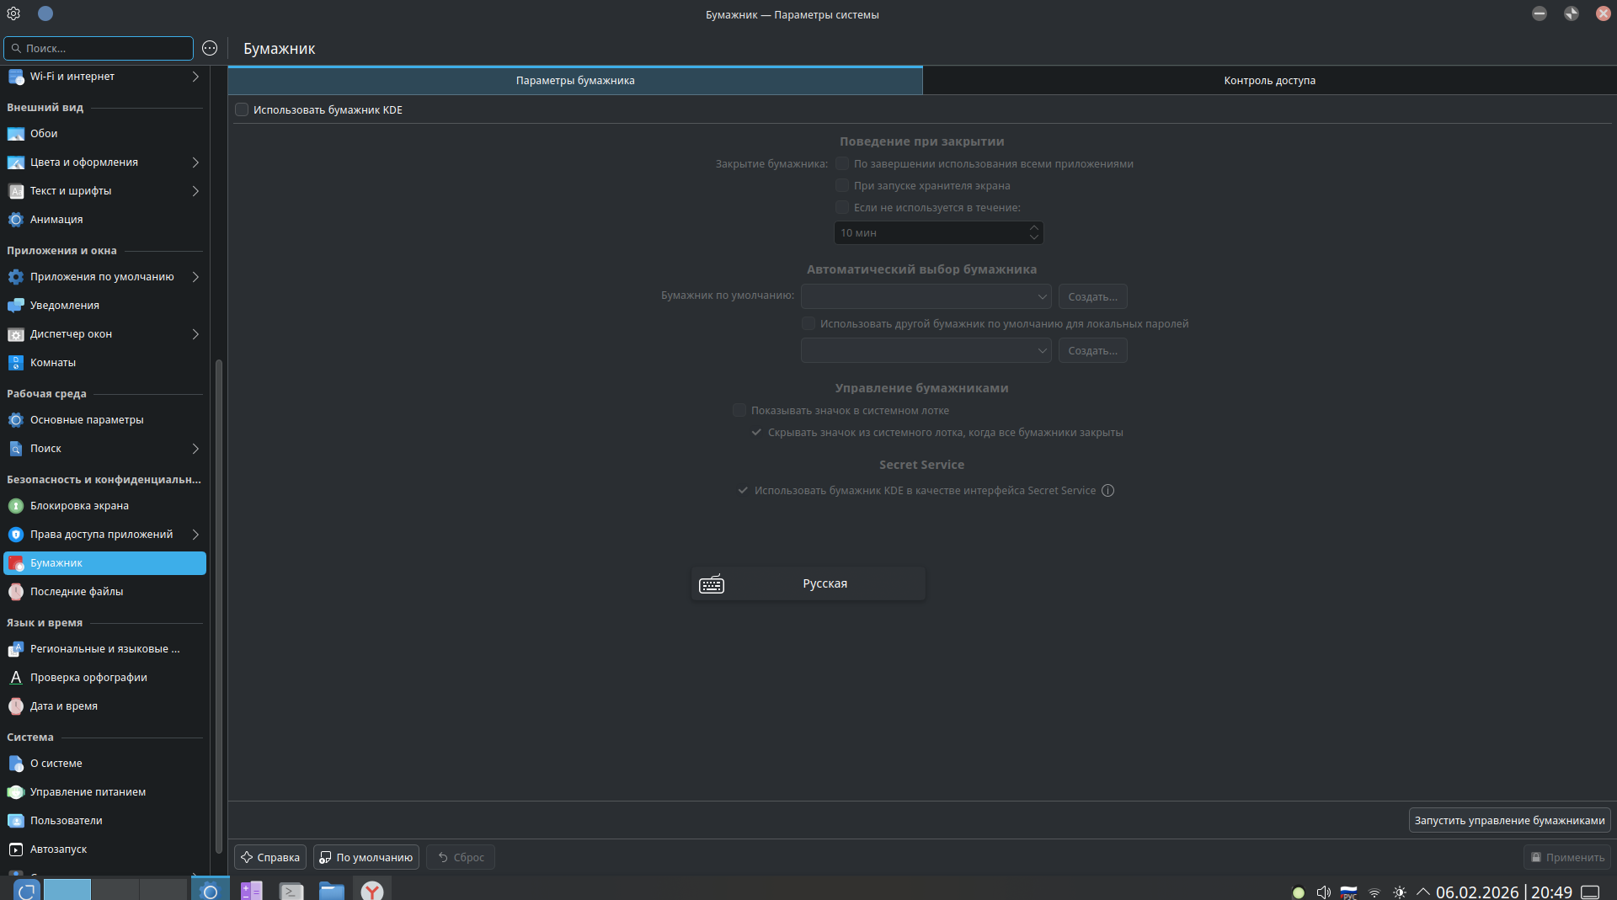
Task: Click the Применить apply button
Action: pos(1567,857)
